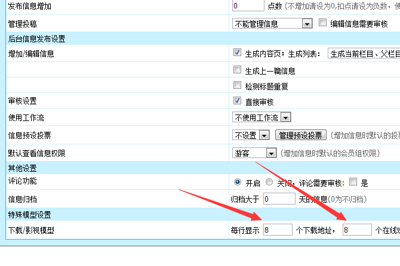The width and height of the screenshot is (400, 266).
Task: Click the 在线地址 count input field
Action: [x=356, y=230]
